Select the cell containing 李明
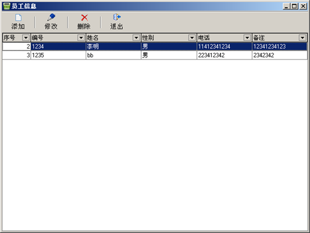 pyautogui.click(x=113, y=47)
